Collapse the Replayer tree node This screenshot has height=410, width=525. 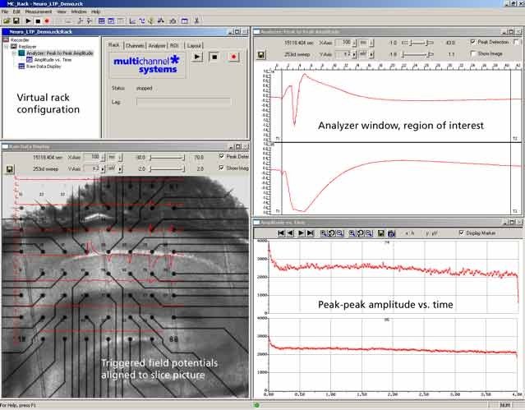[x=7, y=47]
